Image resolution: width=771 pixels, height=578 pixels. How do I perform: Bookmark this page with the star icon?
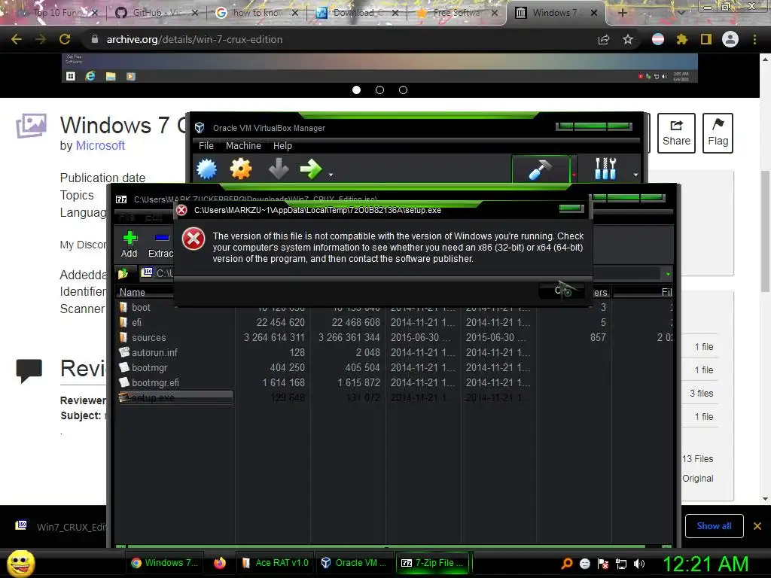click(628, 39)
